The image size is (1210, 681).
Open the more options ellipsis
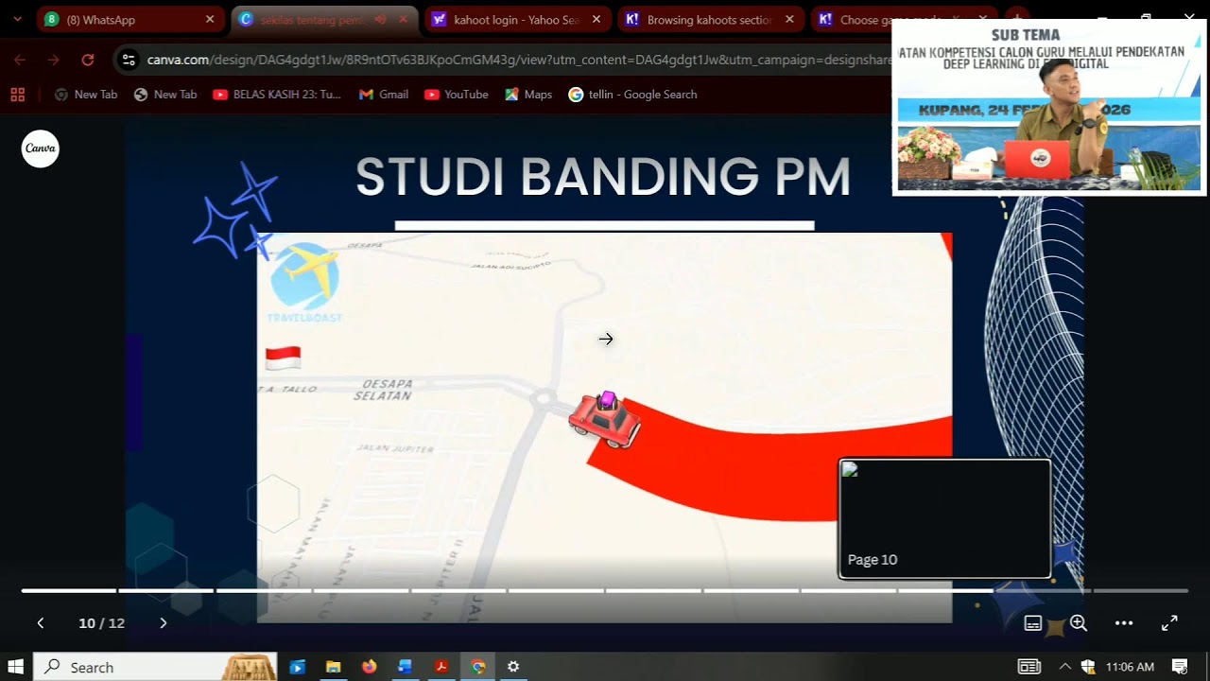coord(1124,623)
